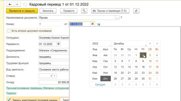Open Причина/основание перевода link

(x=38, y=88)
